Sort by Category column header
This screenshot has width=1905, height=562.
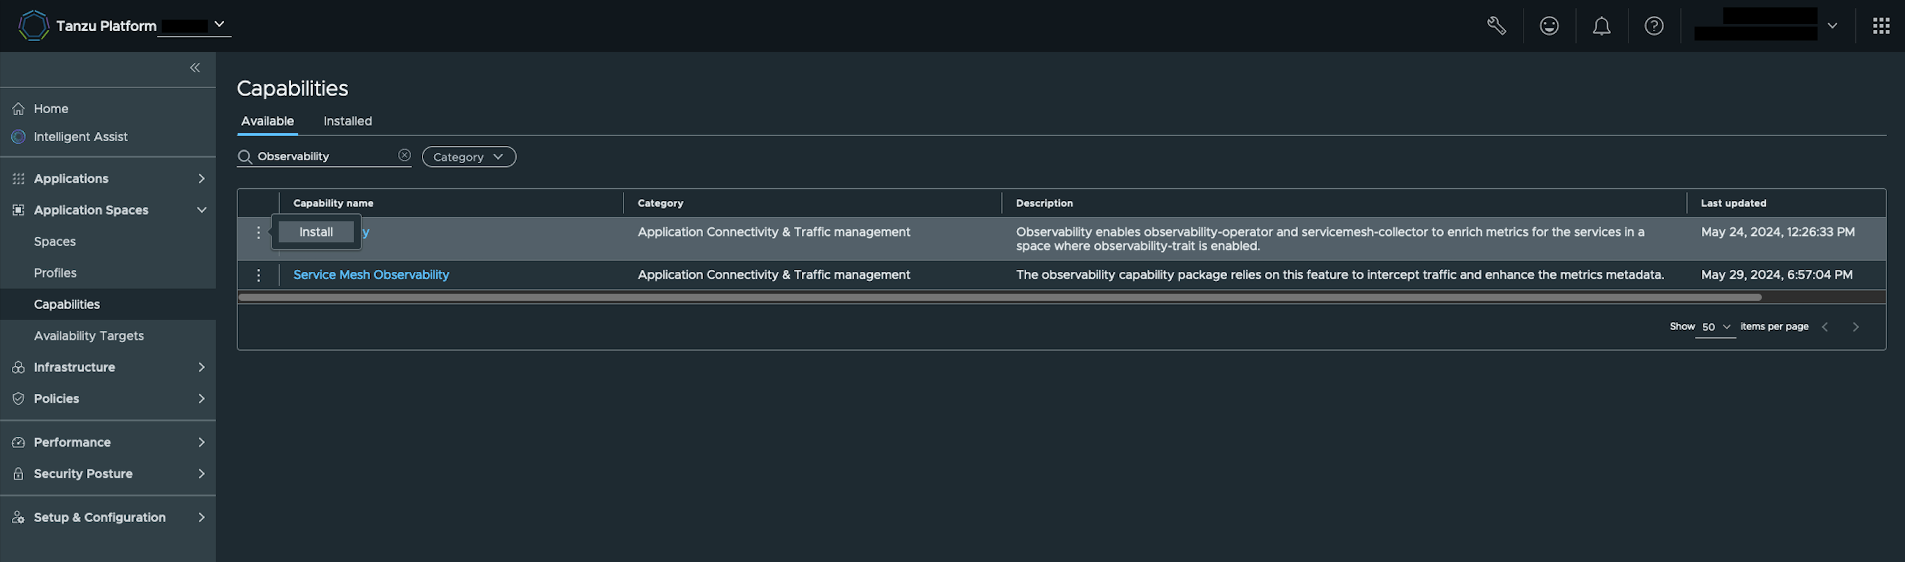[661, 203]
